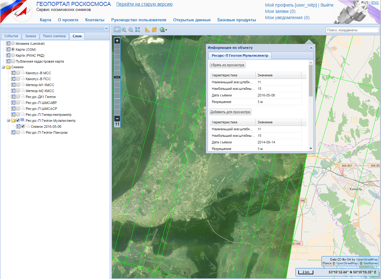Viewport: 381px width, 279px height.
Task: Collapse the Ресурс-П Геотон Мультиспектр node
Action: click(x=8, y=121)
